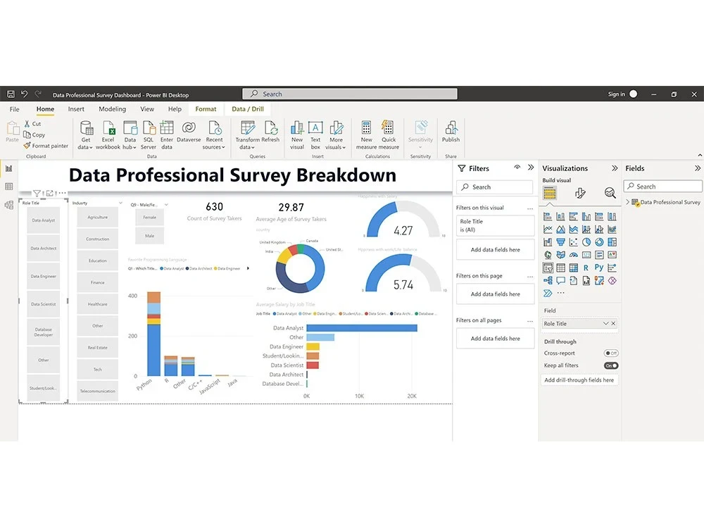
Task: Select the pie chart visualization icon
Action: point(585,241)
